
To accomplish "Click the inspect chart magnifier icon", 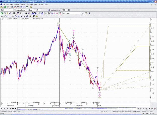I will [26, 13].
